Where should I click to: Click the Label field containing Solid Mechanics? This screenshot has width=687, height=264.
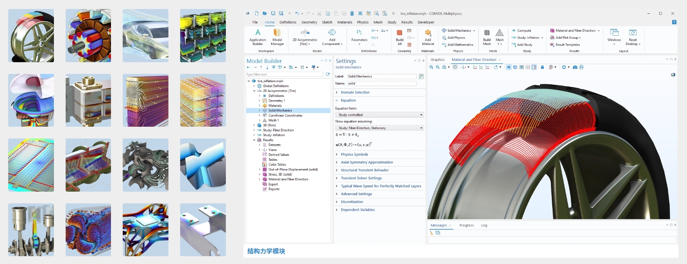382,76
